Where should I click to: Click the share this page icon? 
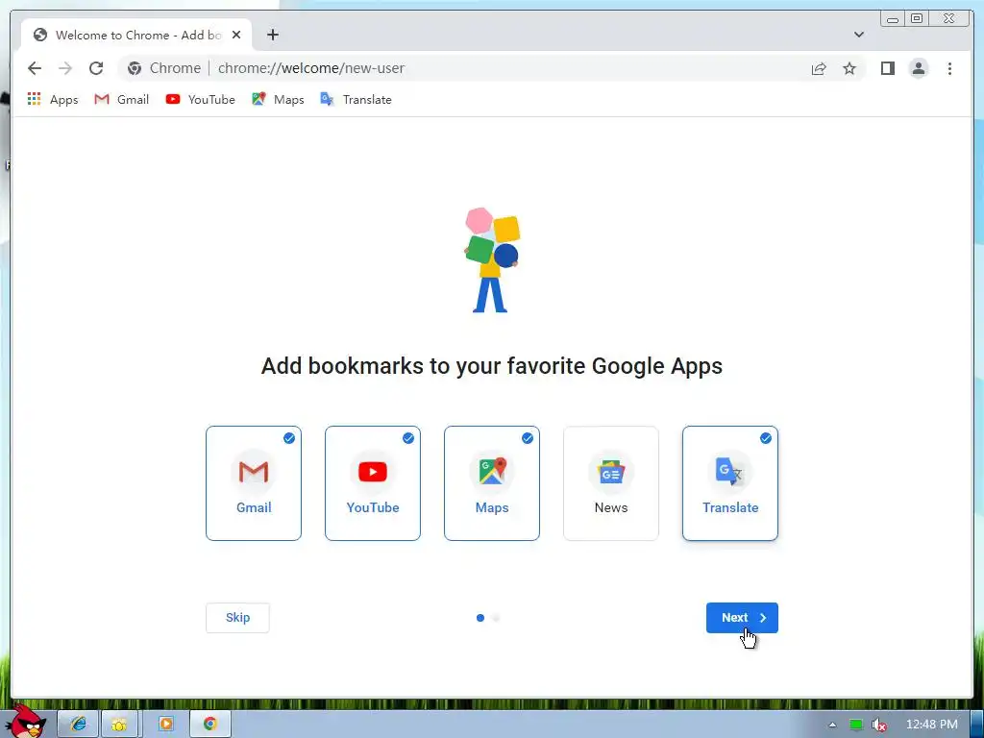pos(819,68)
